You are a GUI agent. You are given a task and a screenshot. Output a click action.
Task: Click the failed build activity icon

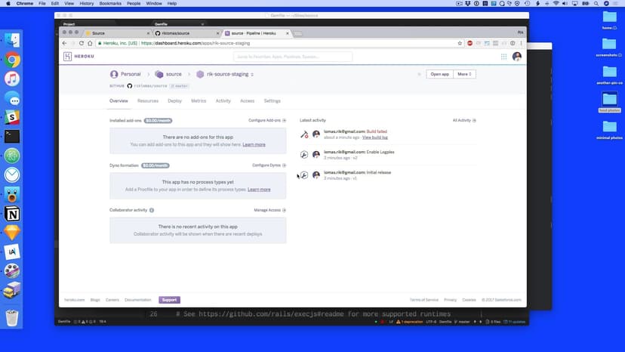click(304, 134)
